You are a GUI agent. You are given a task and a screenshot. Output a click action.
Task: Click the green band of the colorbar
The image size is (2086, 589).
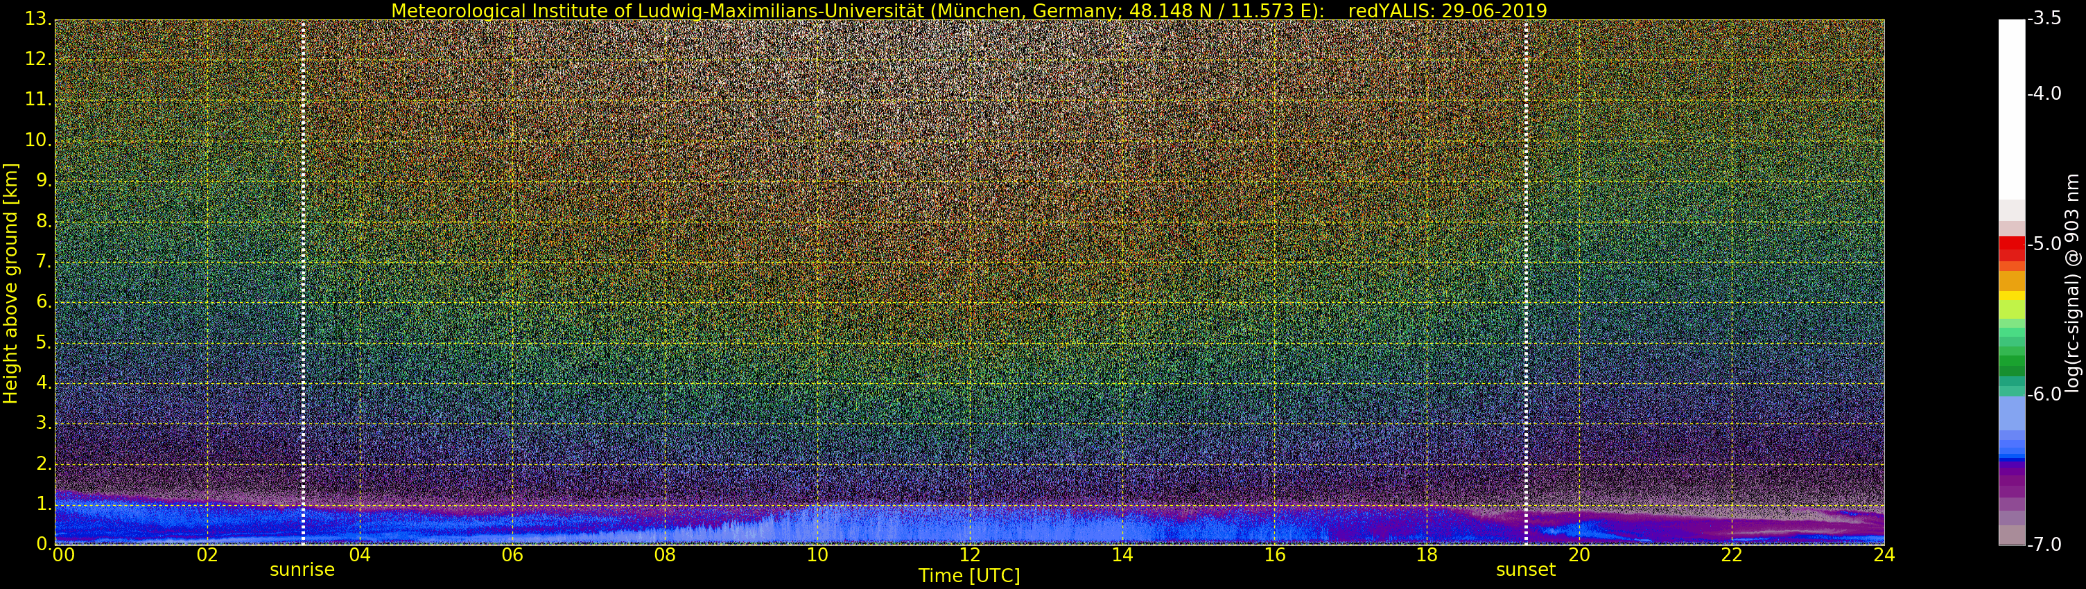tap(2012, 362)
